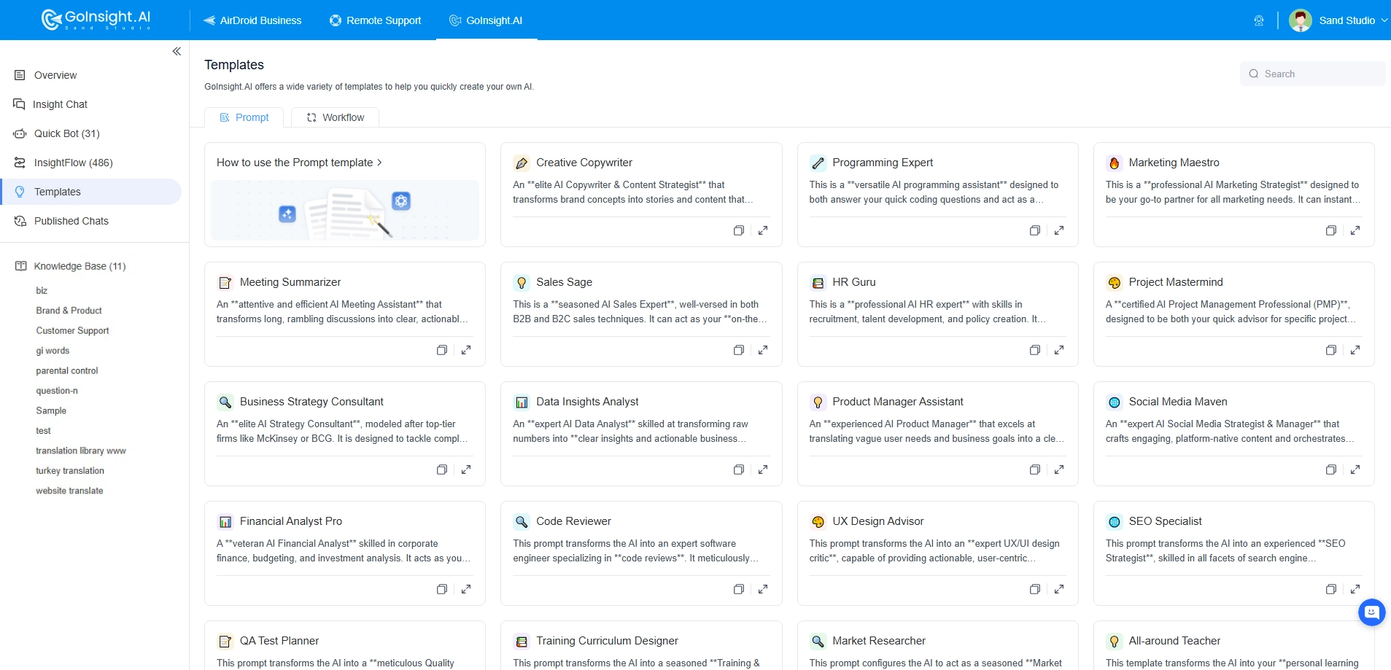Select the translation library www item
Image resolution: width=1391 pixels, height=670 pixels.
pyautogui.click(x=81, y=451)
